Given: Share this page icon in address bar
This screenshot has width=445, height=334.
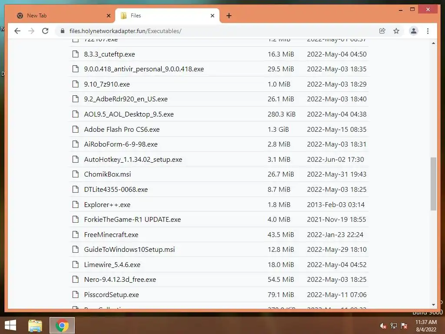Looking at the screenshot, I should pos(382,31).
